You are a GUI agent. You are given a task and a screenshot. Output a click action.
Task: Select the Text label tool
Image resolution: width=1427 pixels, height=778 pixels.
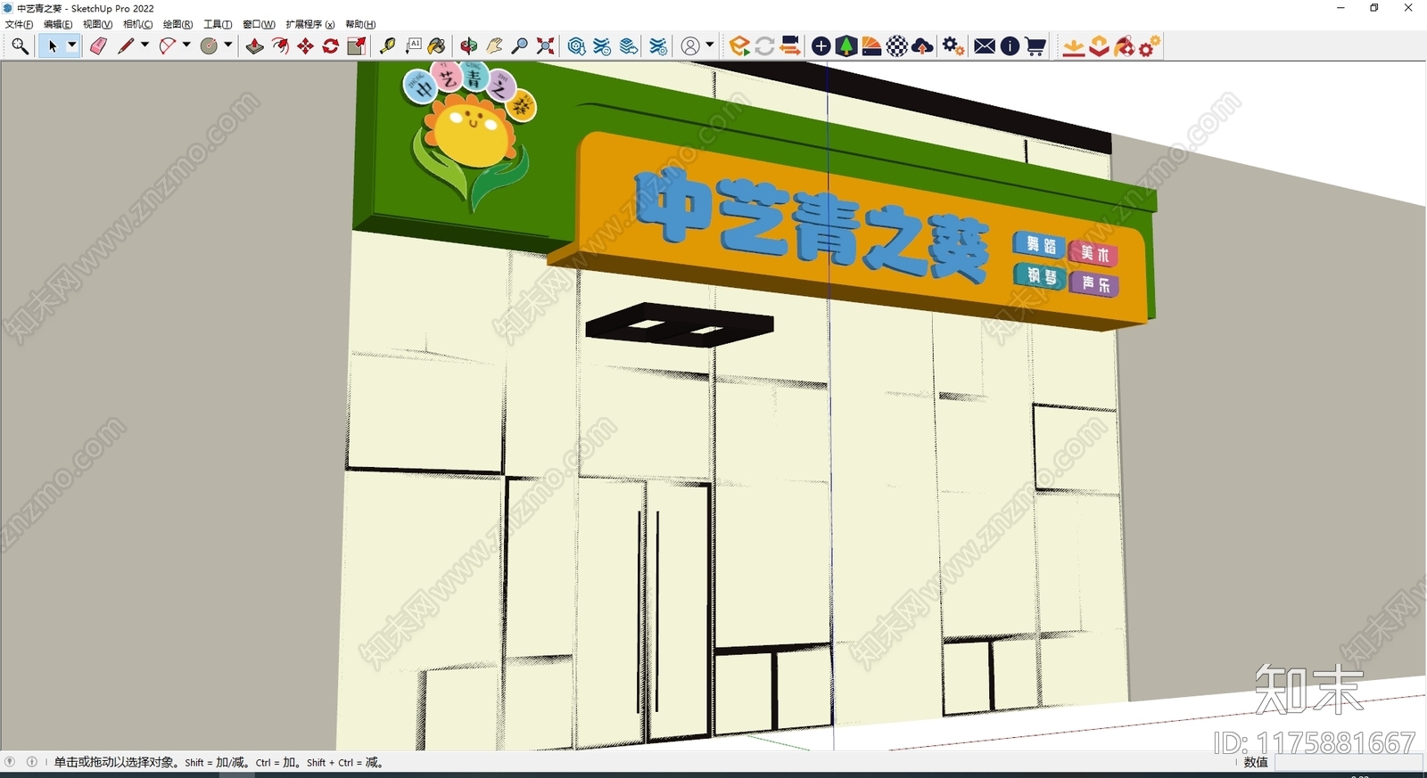pyautogui.click(x=413, y=46)
